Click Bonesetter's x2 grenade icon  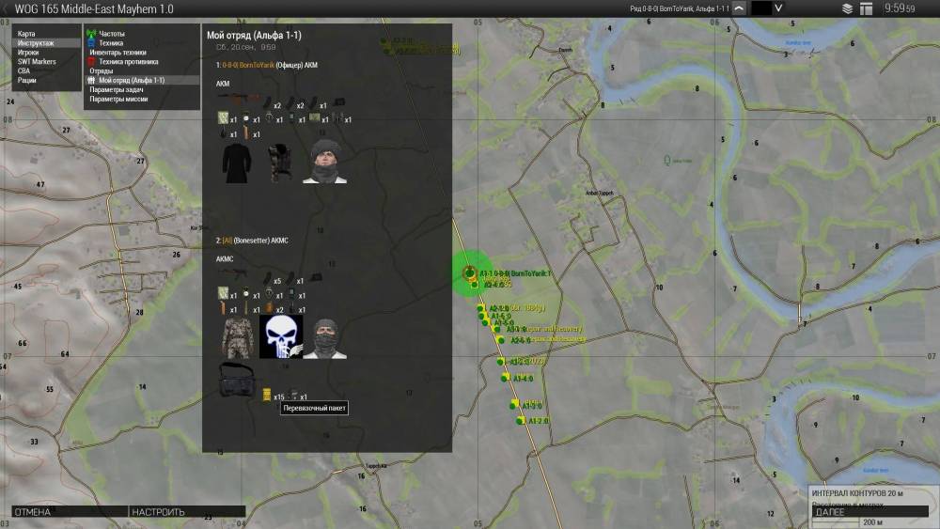pyautogui.click(x=269, y=308)
